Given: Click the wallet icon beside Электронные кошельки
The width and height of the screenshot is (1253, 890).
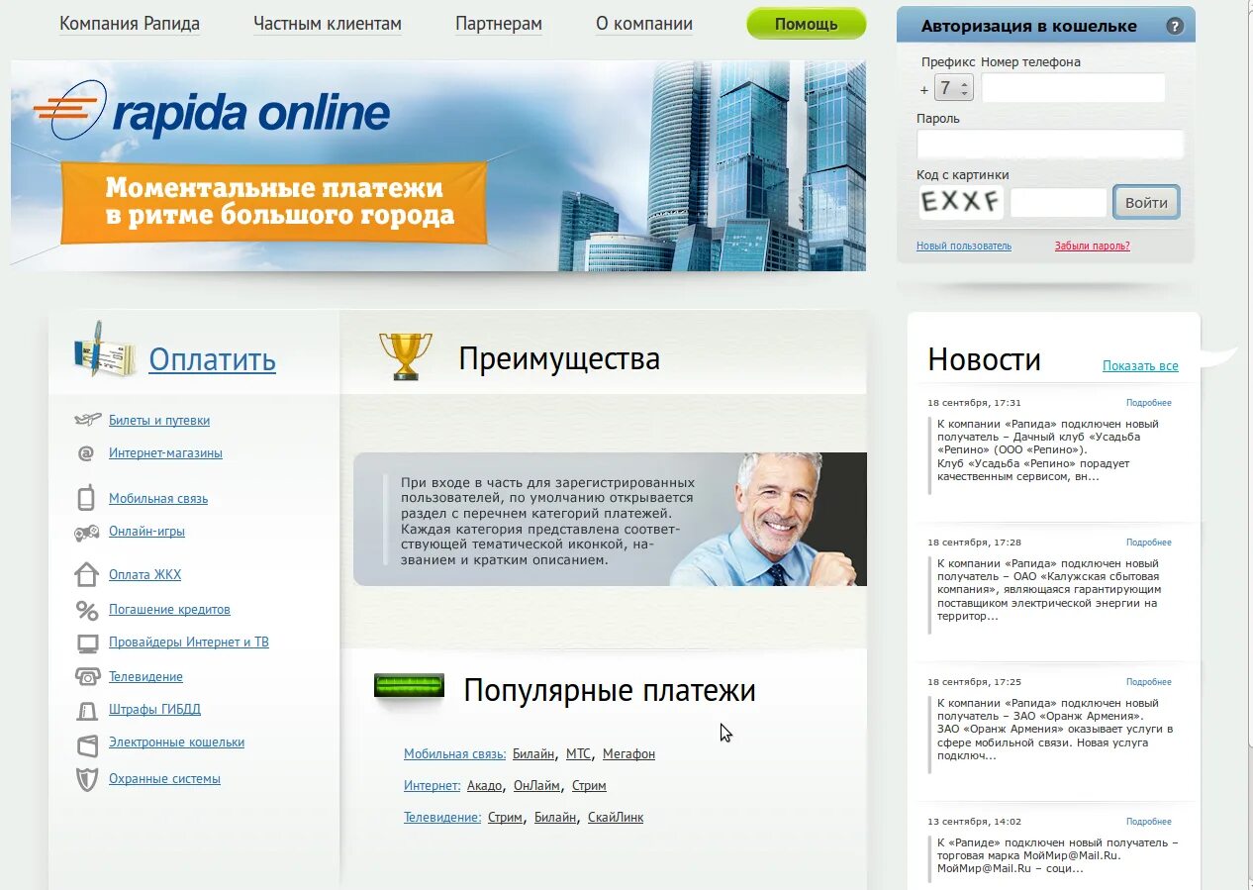Looking at the screenshot, I should point(87,743).
